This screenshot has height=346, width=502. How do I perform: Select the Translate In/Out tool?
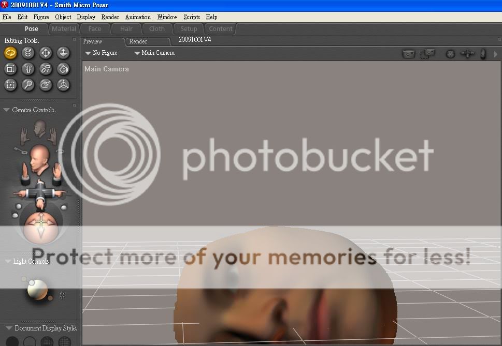pos(63,53)
